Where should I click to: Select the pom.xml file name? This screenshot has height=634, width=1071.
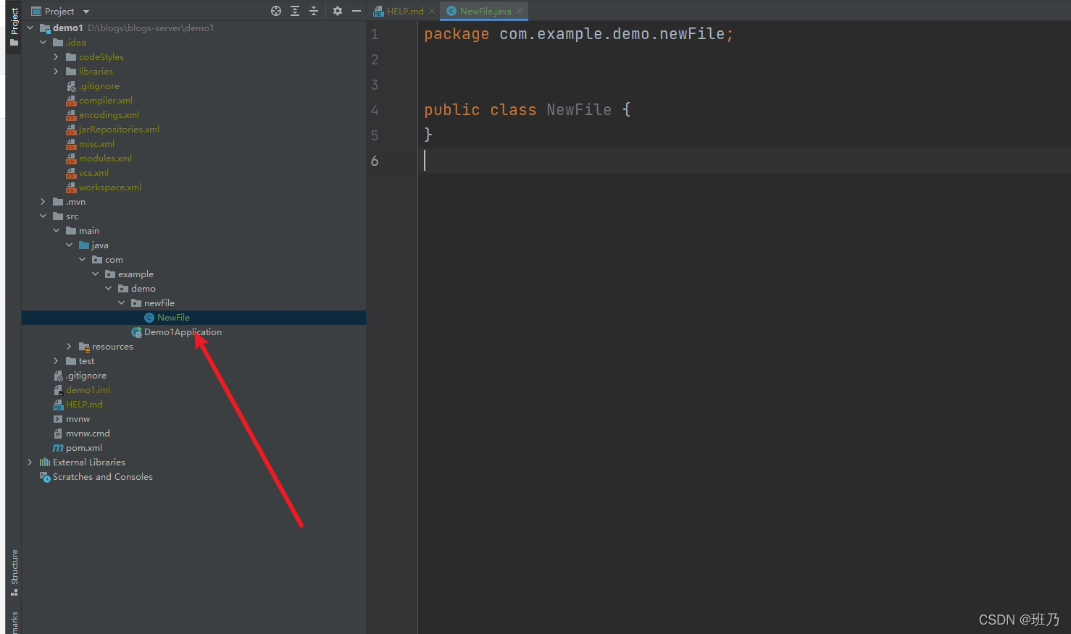(x=84, y=448)
